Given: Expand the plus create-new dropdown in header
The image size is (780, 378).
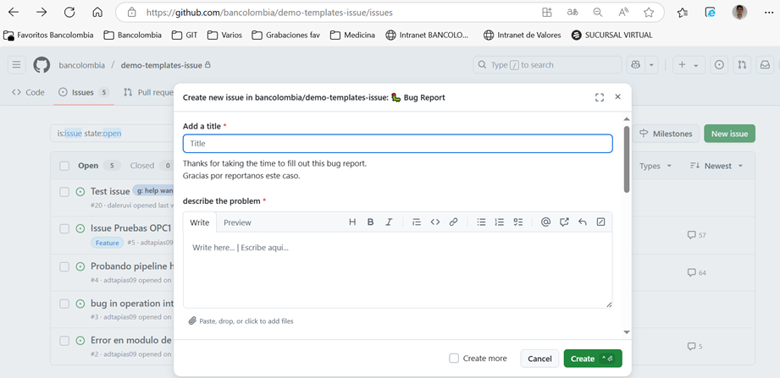Looking at the screenshot, I should [688, 65].
